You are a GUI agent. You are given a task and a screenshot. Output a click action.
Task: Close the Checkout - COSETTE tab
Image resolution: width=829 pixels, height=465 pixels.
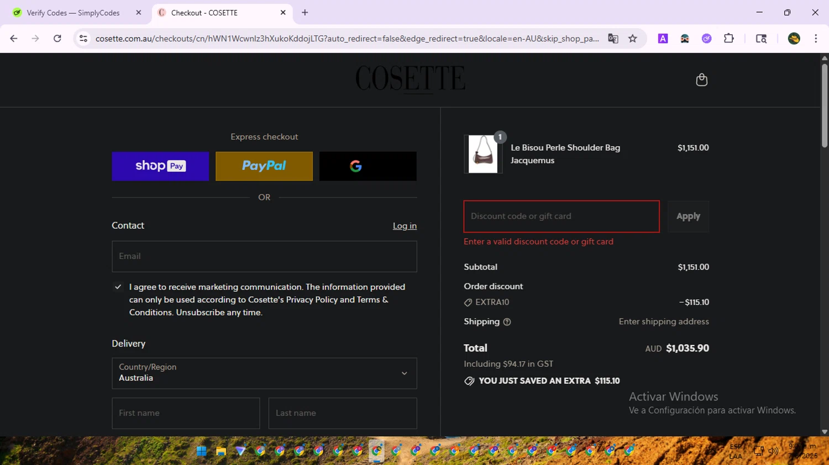[283, 13]
